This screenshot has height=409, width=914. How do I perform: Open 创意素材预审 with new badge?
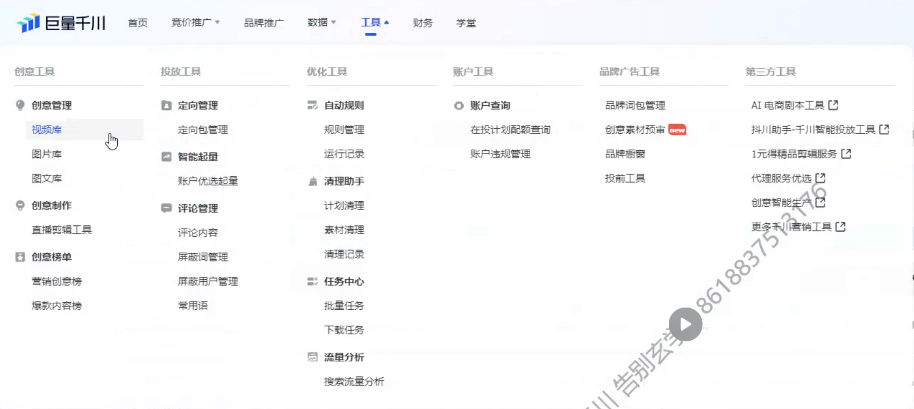pos(635,130)
